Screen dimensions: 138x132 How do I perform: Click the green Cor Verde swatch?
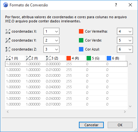coord(81,40)
